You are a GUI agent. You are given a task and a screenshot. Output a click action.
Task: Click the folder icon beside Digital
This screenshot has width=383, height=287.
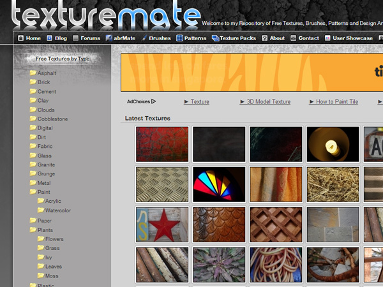33,128
